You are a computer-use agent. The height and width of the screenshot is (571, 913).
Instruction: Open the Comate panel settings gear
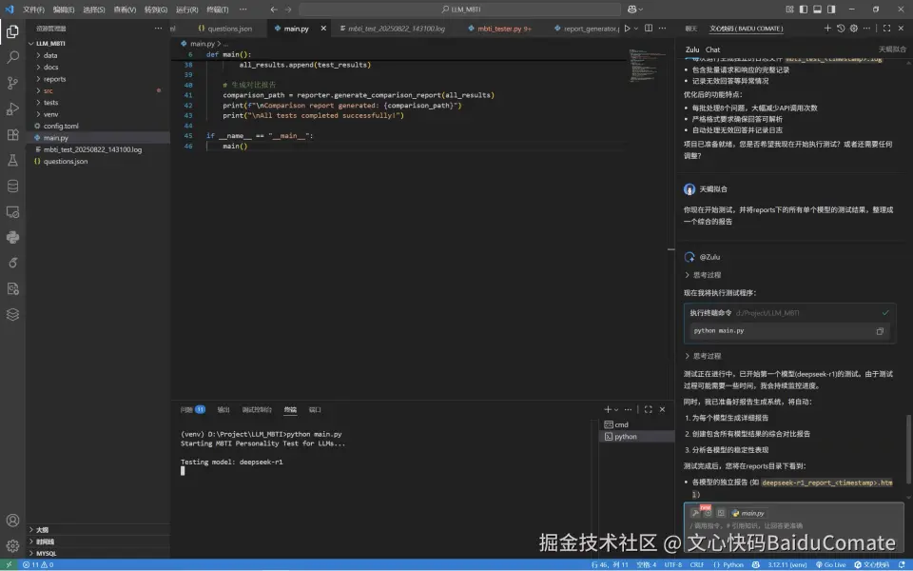[x=853, y=29]
